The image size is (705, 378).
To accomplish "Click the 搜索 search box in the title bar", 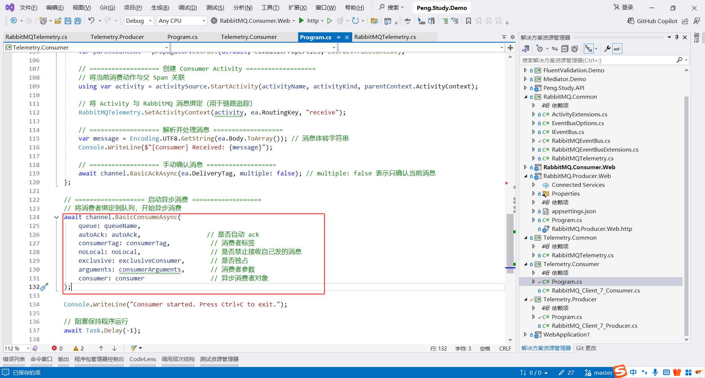I will pos(391,7).
